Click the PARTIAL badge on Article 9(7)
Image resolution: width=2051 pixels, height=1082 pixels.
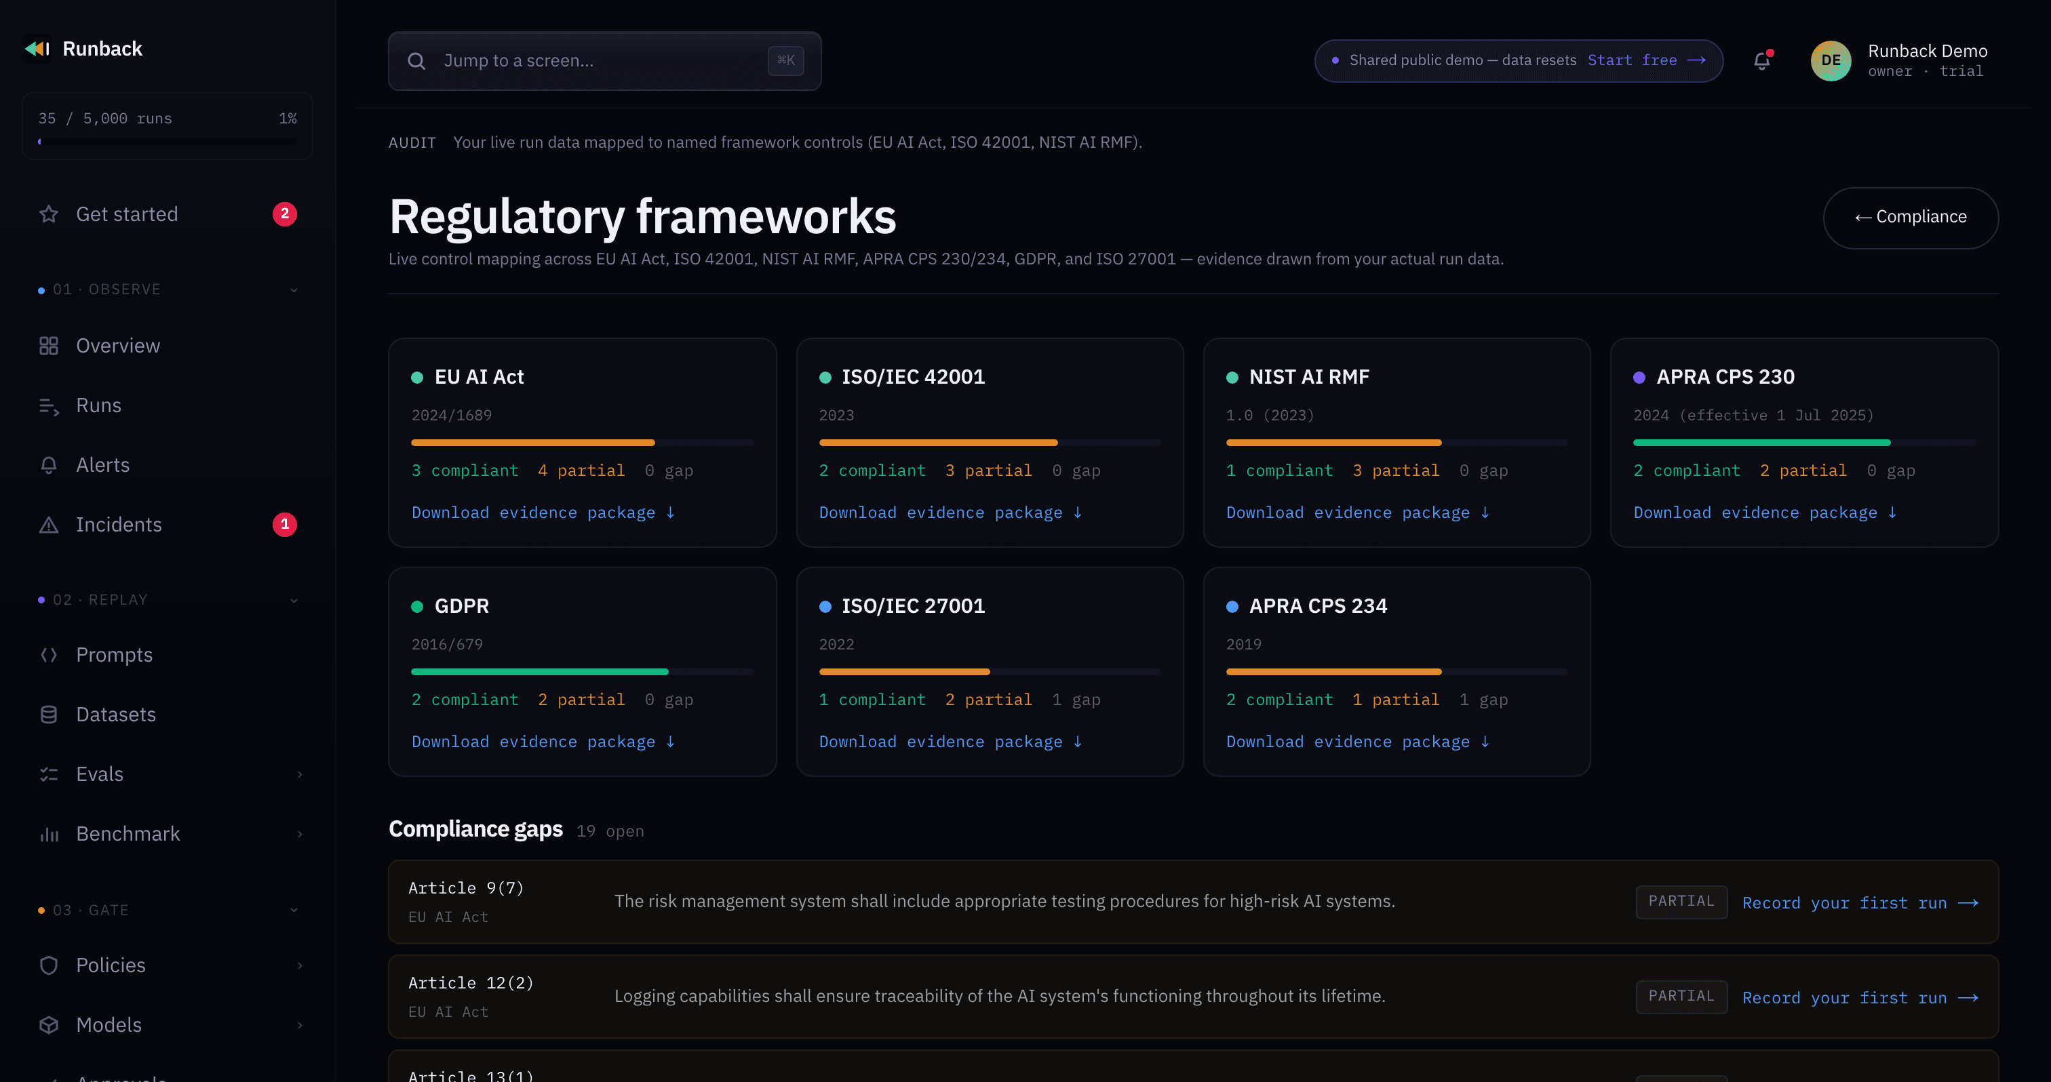pyautogui.click(x=1681, y=902)
